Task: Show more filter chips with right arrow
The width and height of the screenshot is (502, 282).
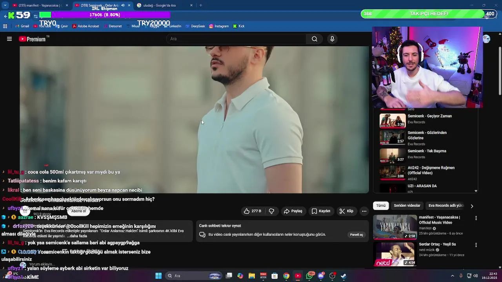Action: (x=472, y=206)
